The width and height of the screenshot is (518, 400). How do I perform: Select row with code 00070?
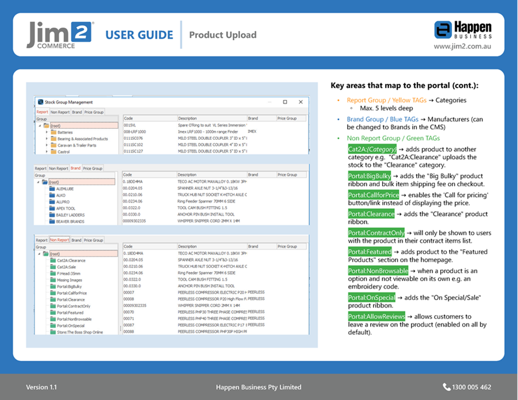[x=215, y=312]
